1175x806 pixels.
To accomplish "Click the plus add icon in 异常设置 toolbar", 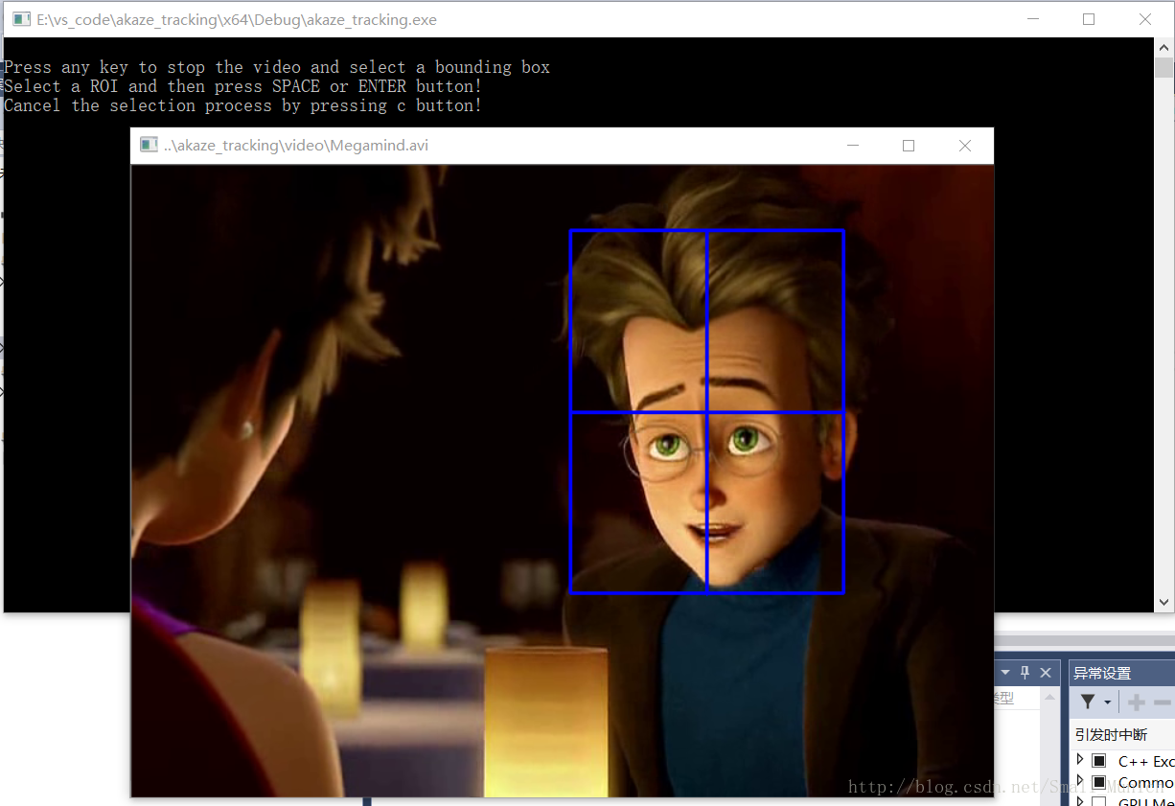I will 1137,702.
